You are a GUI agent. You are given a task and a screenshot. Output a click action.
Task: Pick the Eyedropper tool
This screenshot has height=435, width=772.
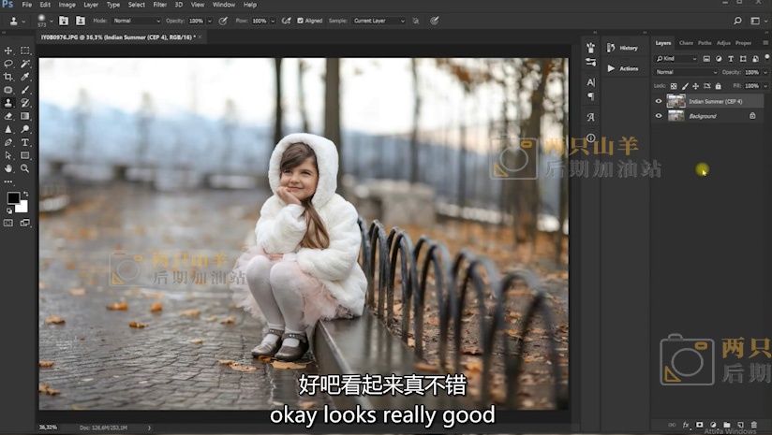(x=25, y=77)
